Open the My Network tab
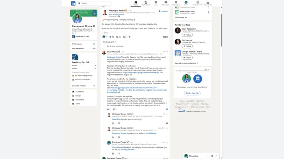This screenshot has height=159, width=284. [x=146, y=3]
